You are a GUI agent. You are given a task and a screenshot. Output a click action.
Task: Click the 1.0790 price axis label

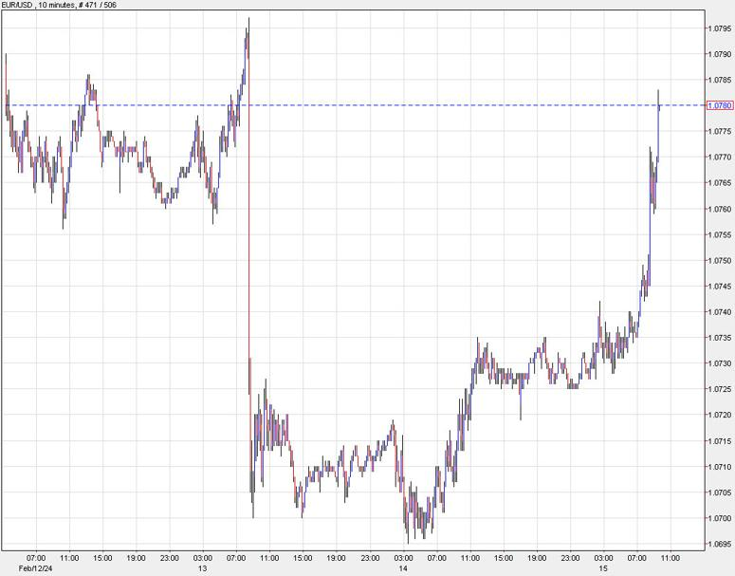tap(720, 54)
